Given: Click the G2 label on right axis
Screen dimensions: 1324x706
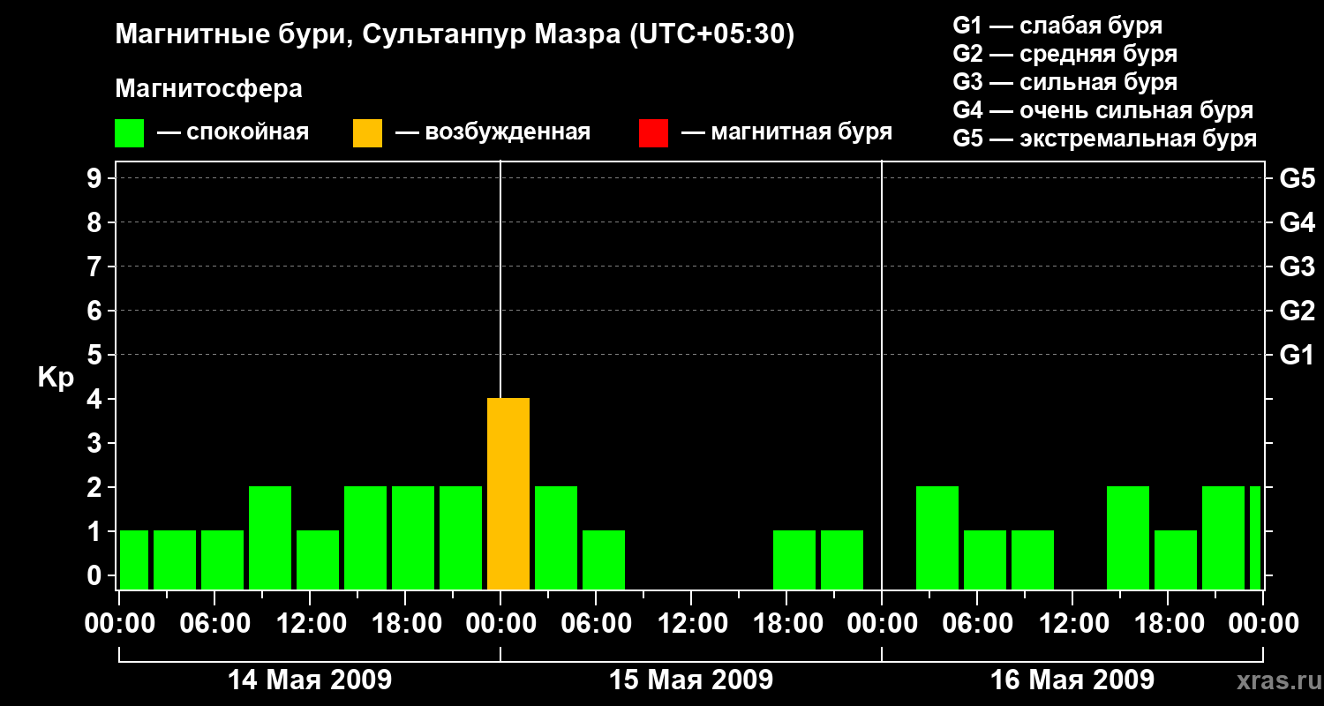Looking at the screenshot, I should click(x=1297, y=311).
